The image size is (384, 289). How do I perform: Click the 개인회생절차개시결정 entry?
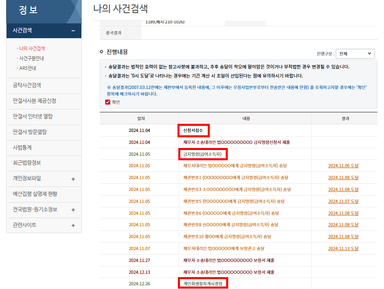coord(203,284)
